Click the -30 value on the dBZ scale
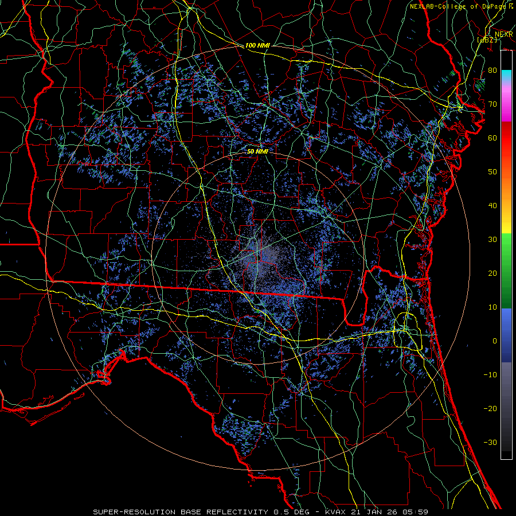Image resolution: width=516 pixels, height=516 pixels. [x=490, y=443]
